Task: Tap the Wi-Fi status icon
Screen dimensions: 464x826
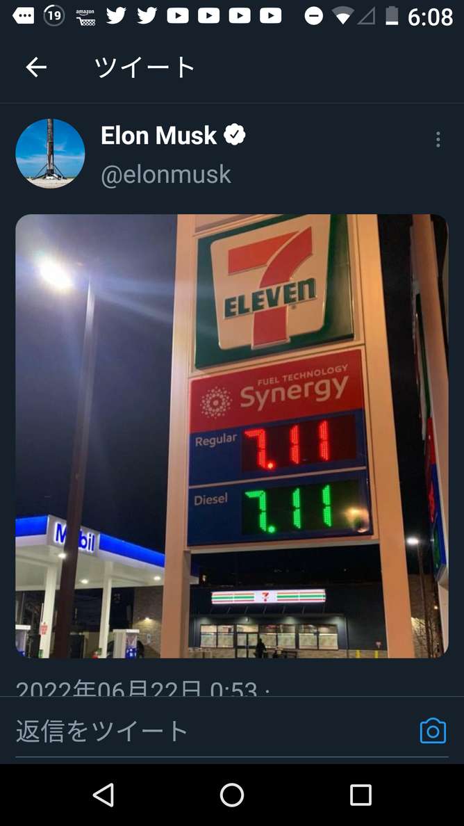Action: click(x=342, y=16)
